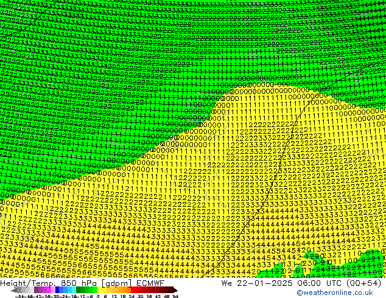Viewport: 386px width, 298px height.
Task: Select the cyan legend color band
Action: [74, 289]
